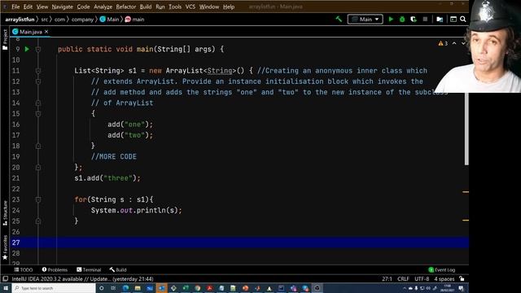This screenshot has height=293, width=521.
Task: Click src in the navigation breadcrumb
Action: click(x=45, y=20)
